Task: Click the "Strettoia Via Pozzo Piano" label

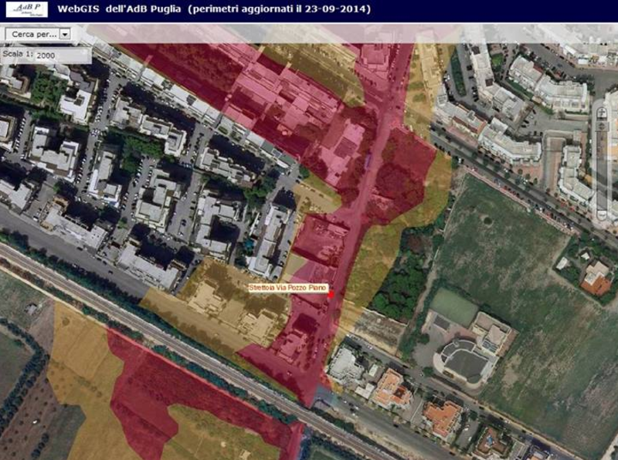Action: click(287, 288)
